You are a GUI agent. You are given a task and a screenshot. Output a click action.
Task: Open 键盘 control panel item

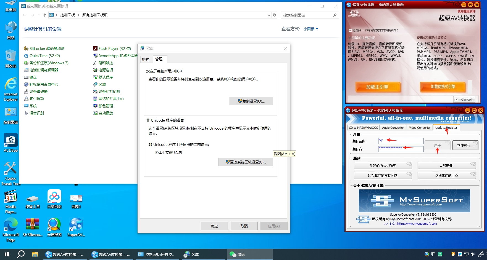tap(30, 77)
